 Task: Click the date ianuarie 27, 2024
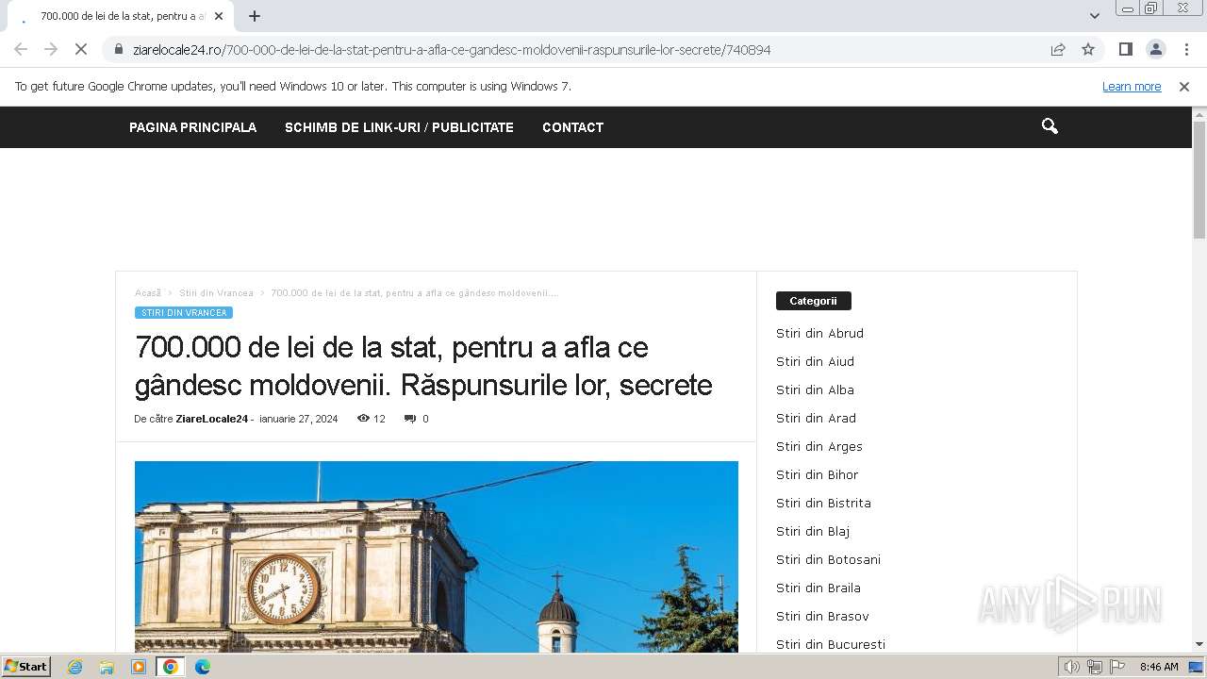(299, 419)
